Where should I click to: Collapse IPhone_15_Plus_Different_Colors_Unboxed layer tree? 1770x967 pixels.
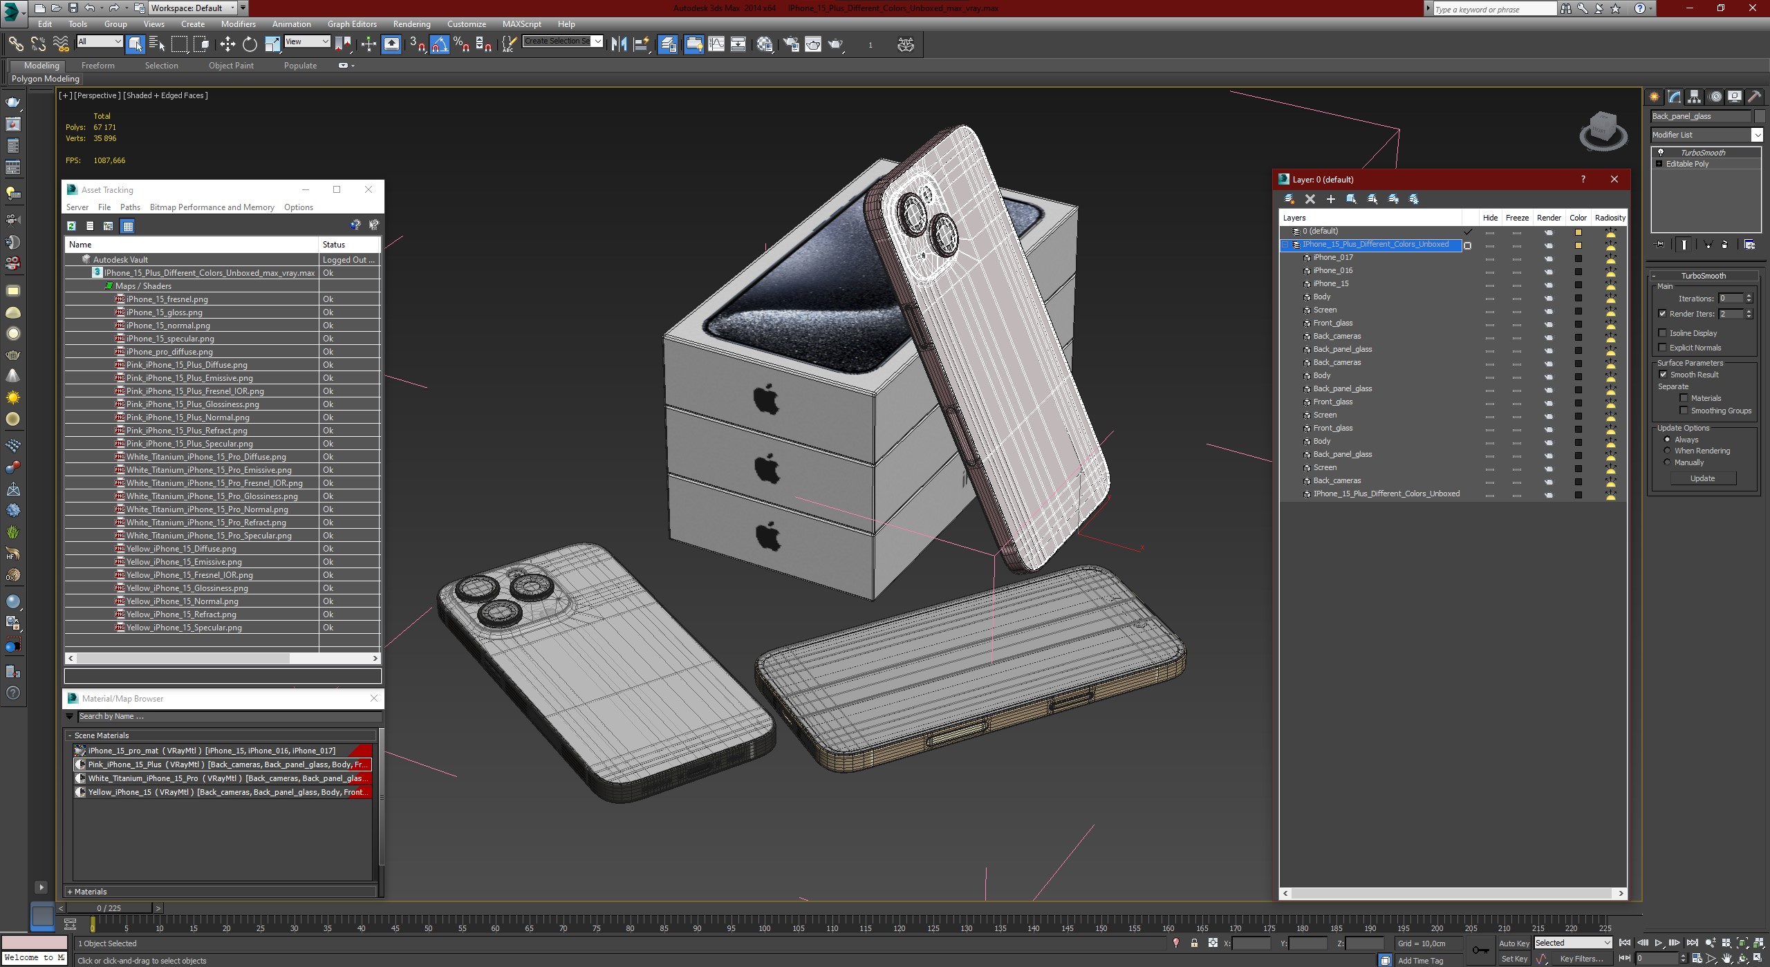tap(1286, 245)
